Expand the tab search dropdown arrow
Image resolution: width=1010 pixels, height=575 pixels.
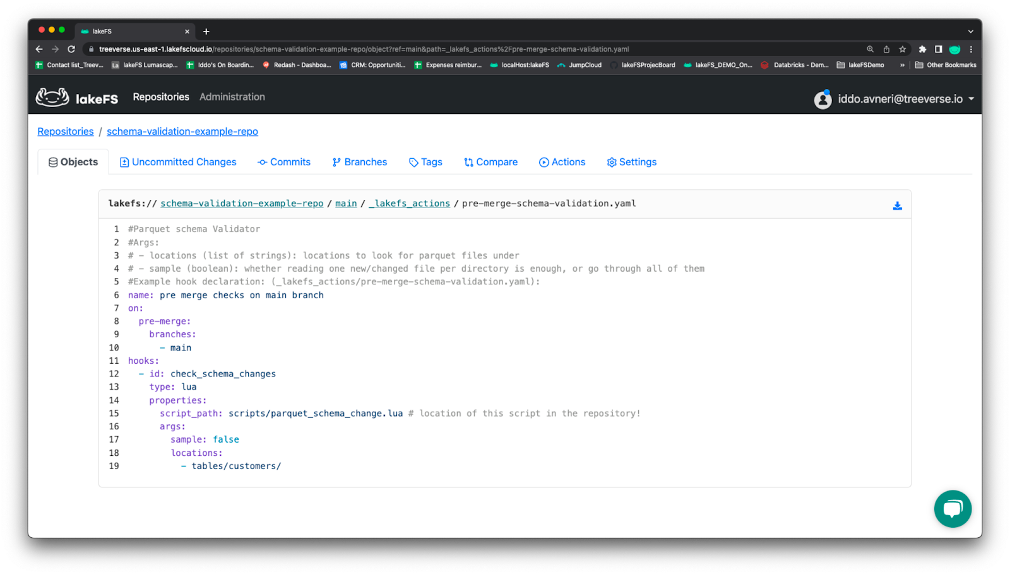click(x=970, y=32)
